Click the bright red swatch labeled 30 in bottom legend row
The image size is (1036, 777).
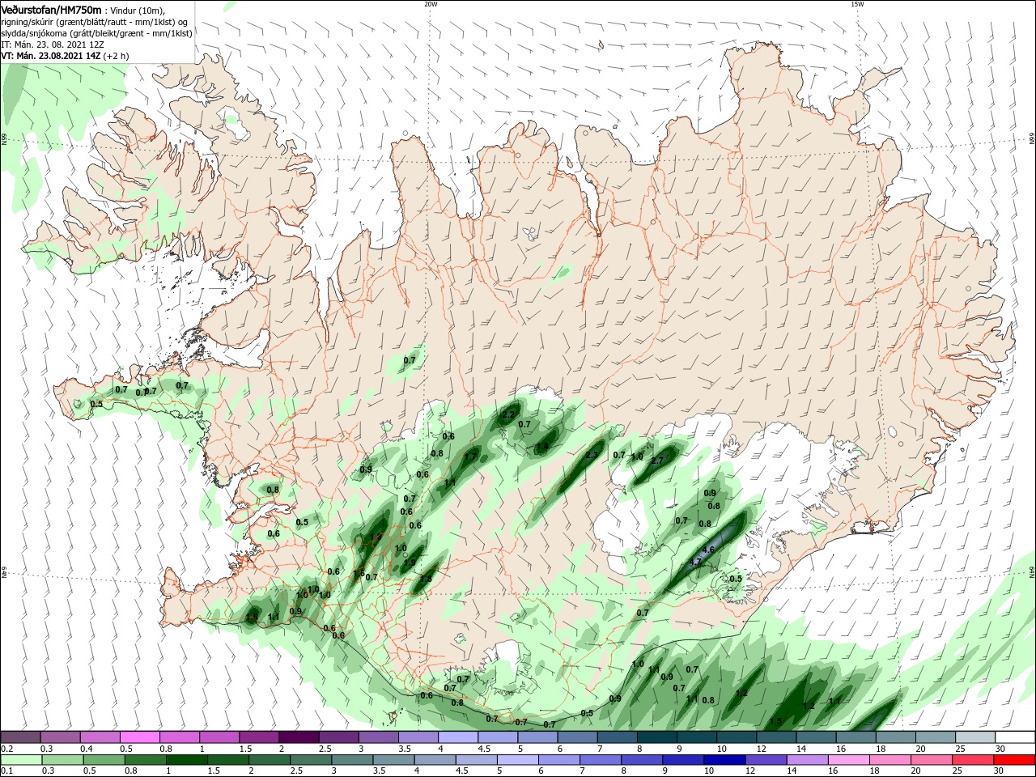[1015, 760]
